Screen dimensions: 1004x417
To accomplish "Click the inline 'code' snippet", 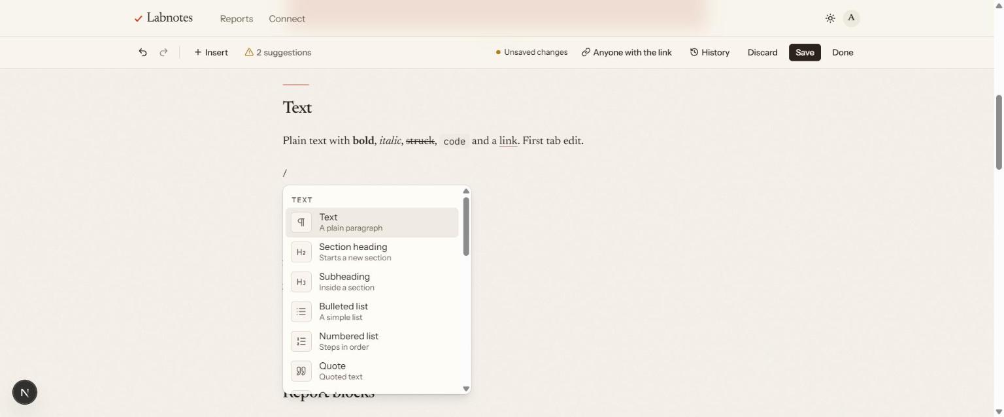I will point(454,141).
